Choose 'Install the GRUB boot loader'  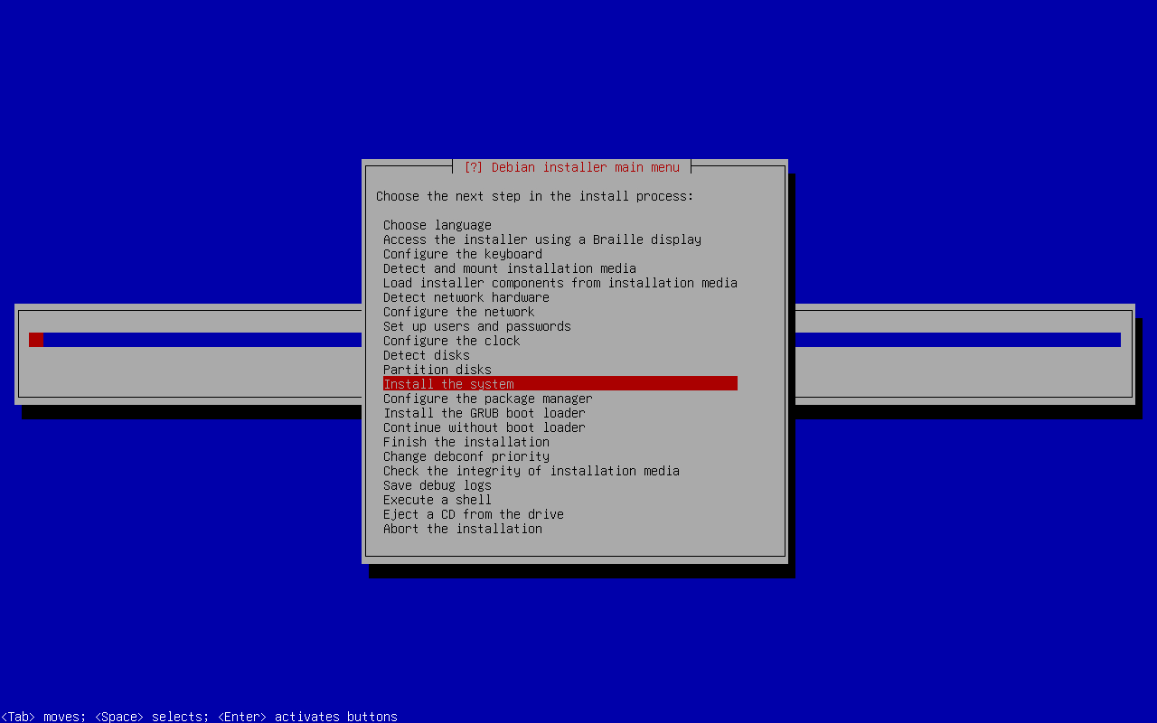click(x=484, y=413)
